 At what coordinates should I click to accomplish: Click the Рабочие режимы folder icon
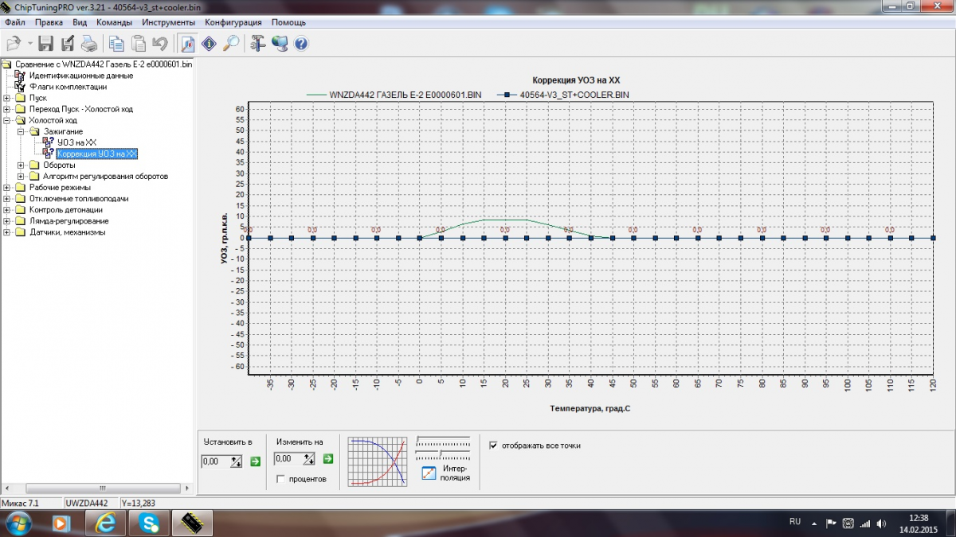point(20,187)
